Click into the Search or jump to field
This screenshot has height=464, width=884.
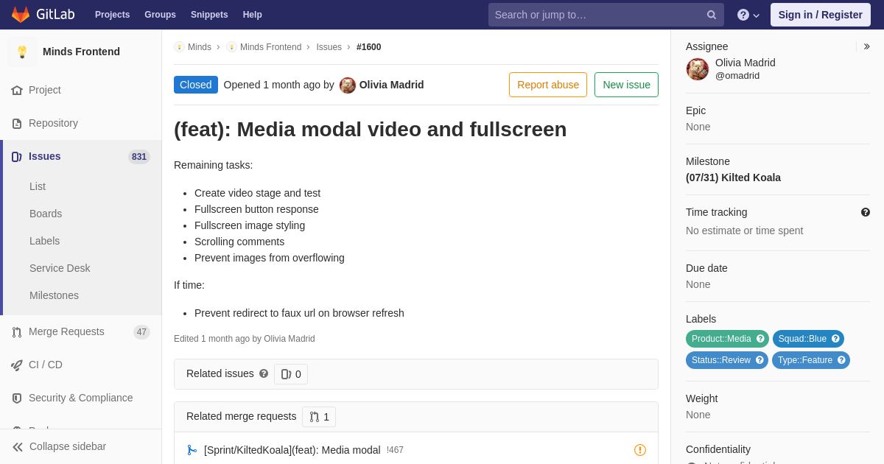[597, 15]
